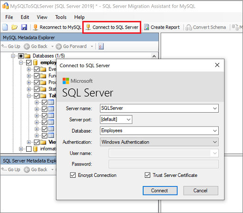Uncheck the employees database checkbox
The image size is (243, 213).
[29, 63]
